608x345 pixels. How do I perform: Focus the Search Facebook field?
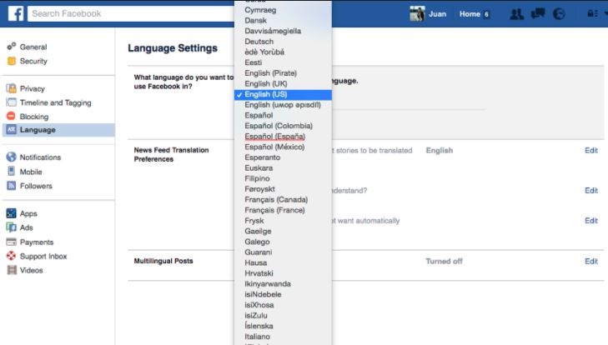coord(131,14)
